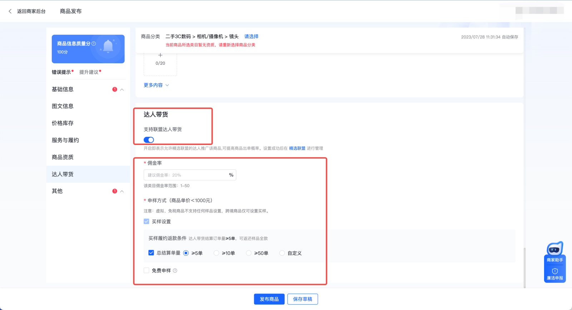Open 基础信息 in sidebar
Viewport: 572px width, 310px height.
(63, 89)
